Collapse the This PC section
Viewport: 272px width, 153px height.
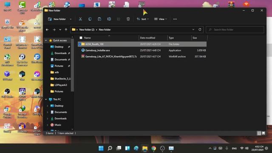click(x=46, y=99)
